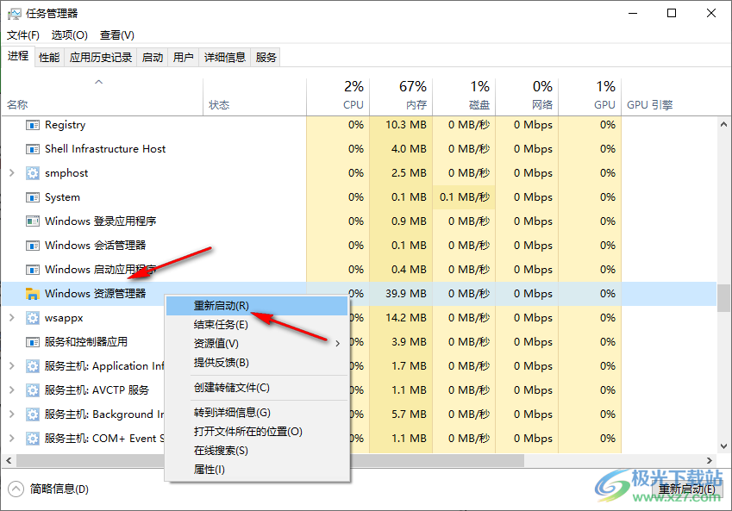Expand 服务主机: COM+ Event group
Viewport: 732px width, 511px height.
click(12, 439)
